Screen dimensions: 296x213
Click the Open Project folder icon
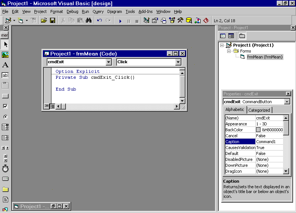(x=44, y=20)
